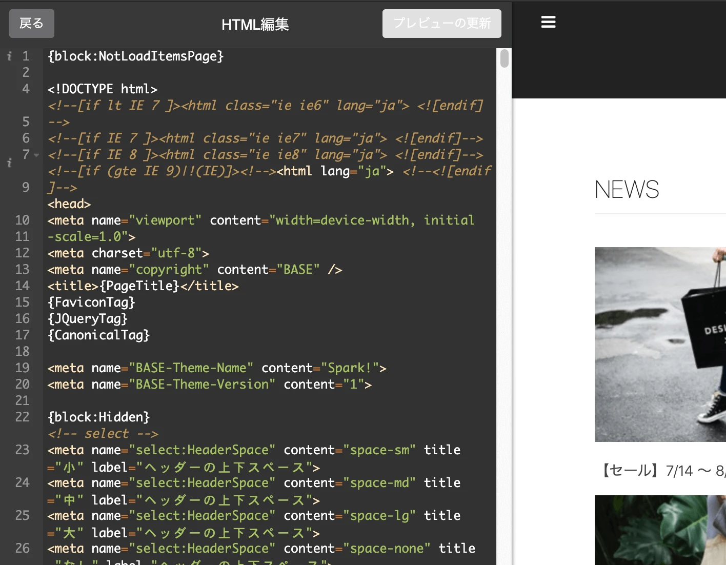Open the hamburger menu in the preview pane
Image resolution: width=726 pixels, height=565 pixels.
[548, 22]
